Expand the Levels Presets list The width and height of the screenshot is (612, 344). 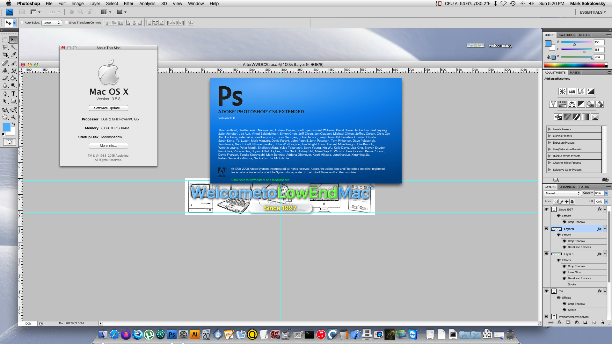(x=550, y=129)
